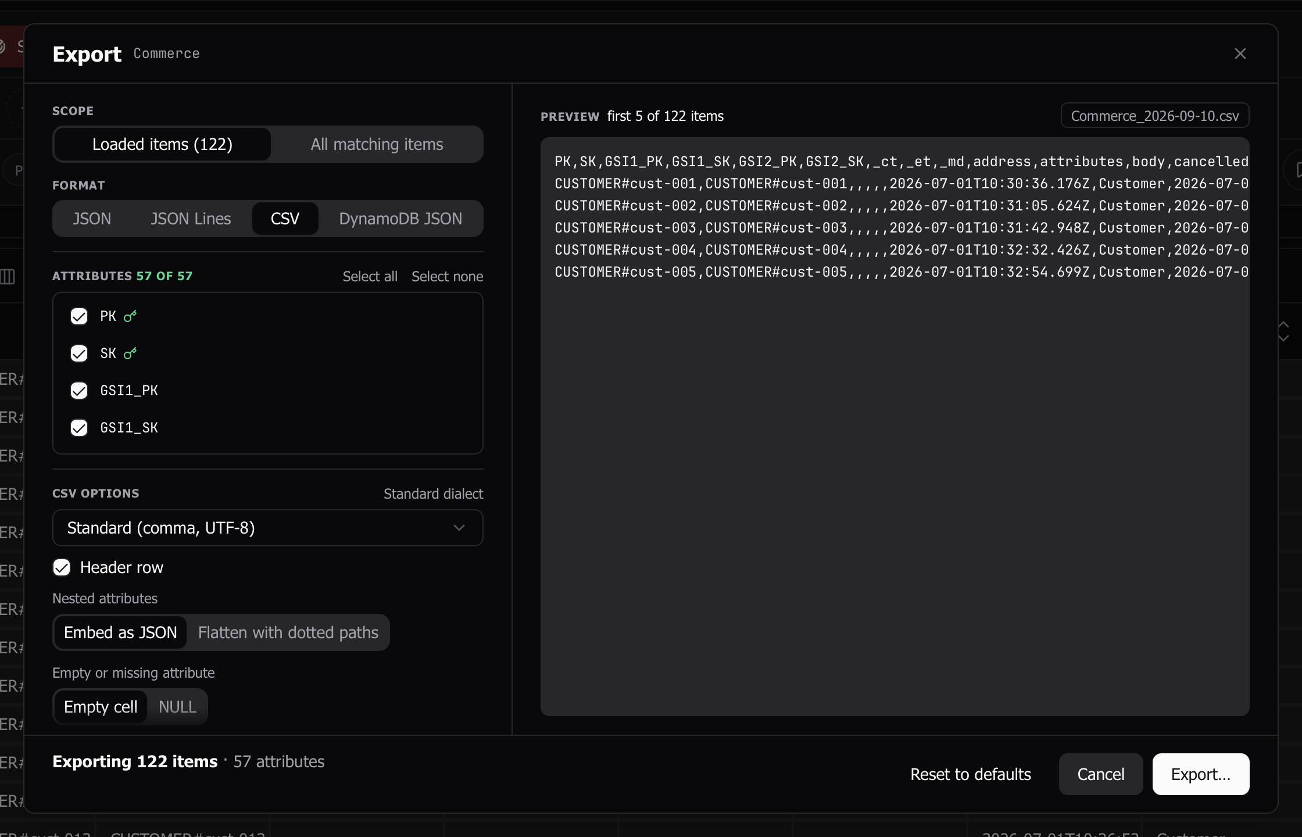The width and height of the screenshot is (1302, 837).
Task: Click the Export... button
Action: point(1201,774)
